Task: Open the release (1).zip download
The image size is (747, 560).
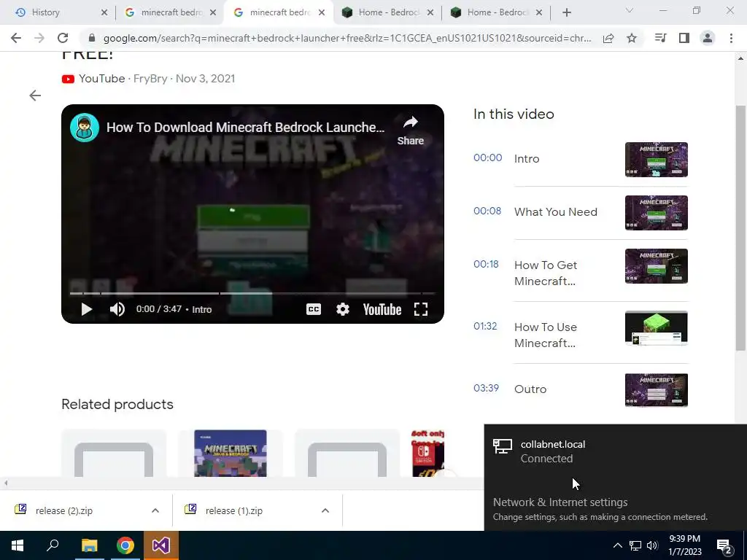Action: [234, 510]
